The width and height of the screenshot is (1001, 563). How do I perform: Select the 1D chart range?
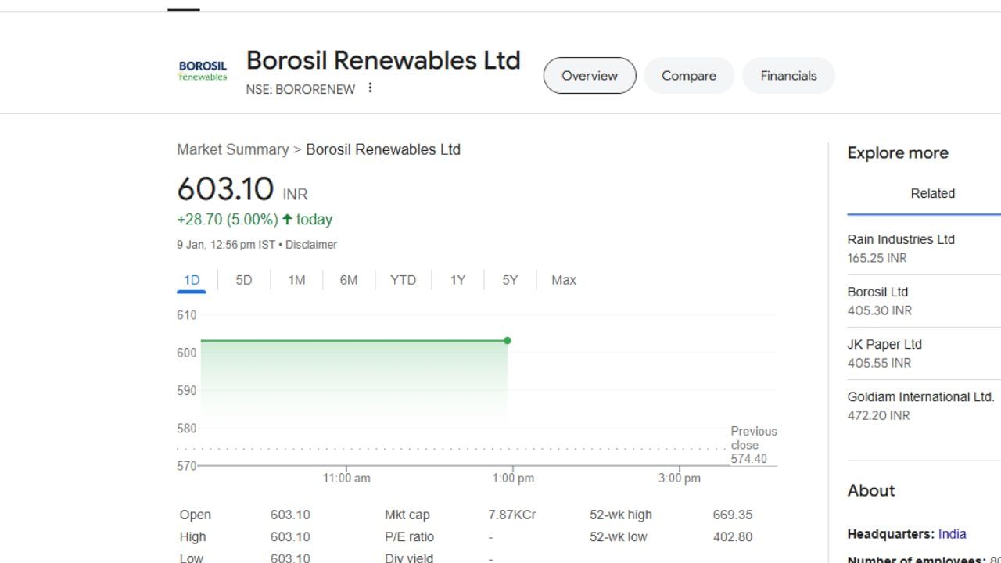pyautogui.click(x=192, y=280)
